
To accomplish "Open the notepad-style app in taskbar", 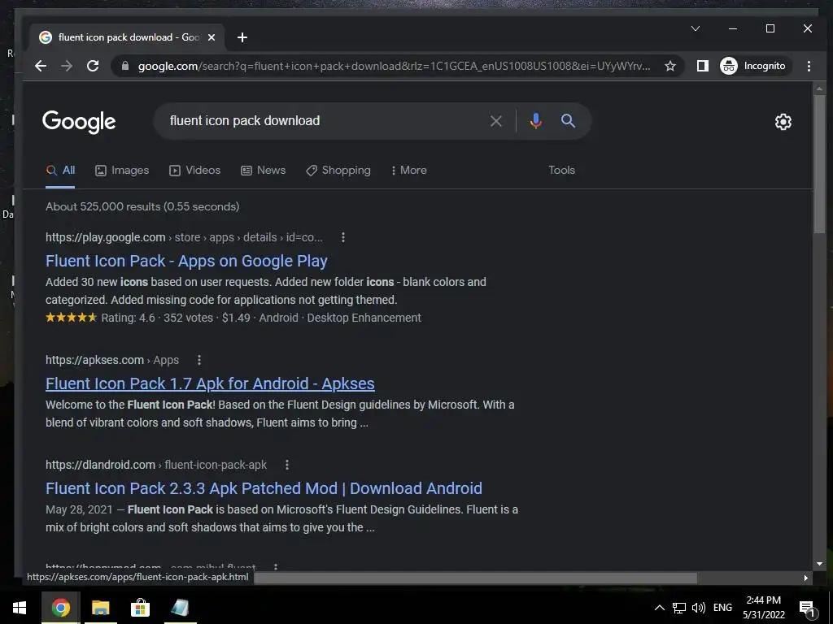I will (x=180, y=608).
